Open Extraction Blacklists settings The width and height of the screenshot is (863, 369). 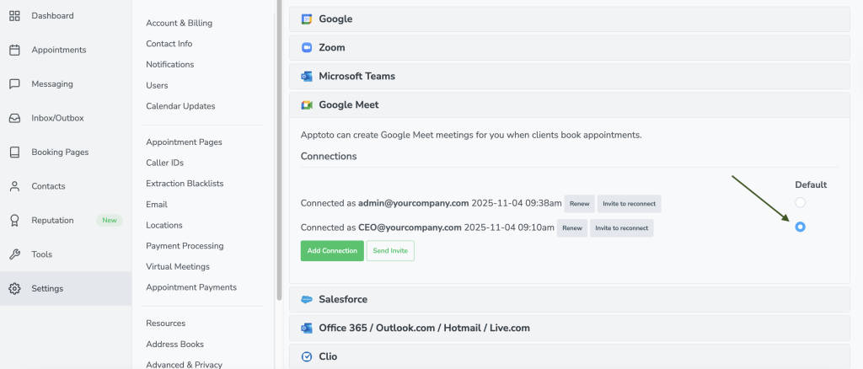click(185, 184)
